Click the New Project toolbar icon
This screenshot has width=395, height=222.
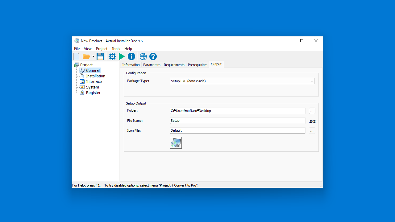(77, 56)
